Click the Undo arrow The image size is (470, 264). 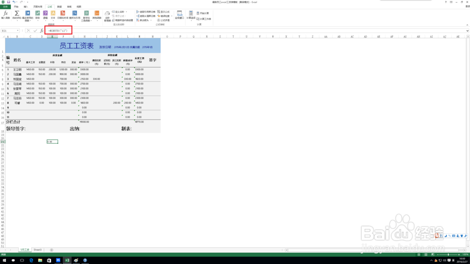(14, 2)
